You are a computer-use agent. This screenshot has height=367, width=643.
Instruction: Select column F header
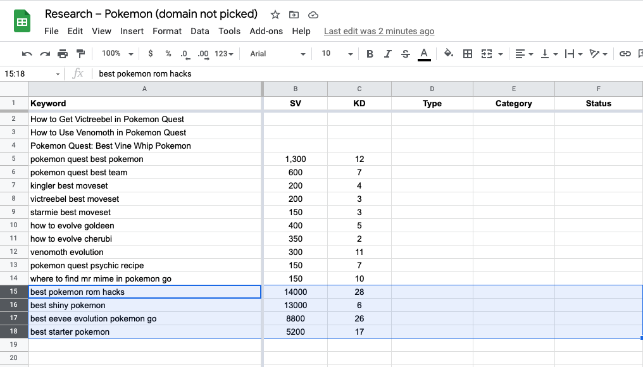[599, 89]
